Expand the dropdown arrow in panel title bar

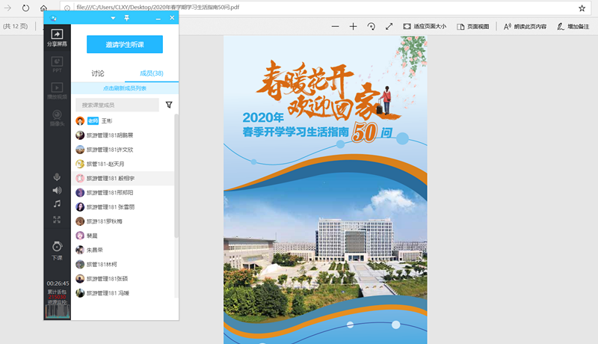click(113, 17)
